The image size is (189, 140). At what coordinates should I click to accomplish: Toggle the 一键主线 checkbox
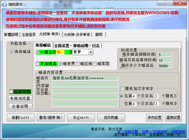tap(38, 52)
